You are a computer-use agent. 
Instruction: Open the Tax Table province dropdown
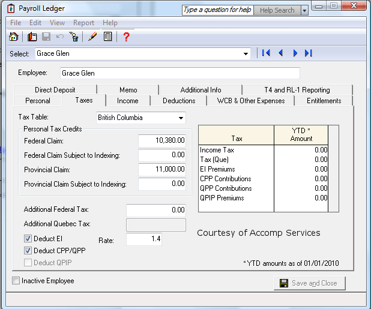pyautogui.click(x=181, y=118)
